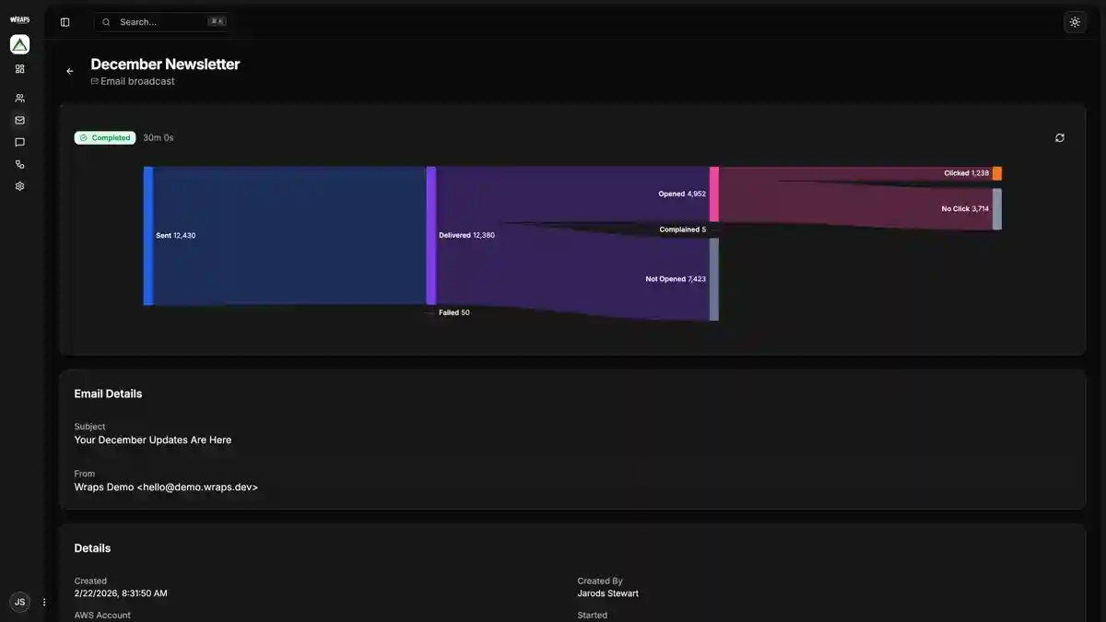
Task: Toggle the sidebar with the panel icon
Action: [x=64, y=21]
